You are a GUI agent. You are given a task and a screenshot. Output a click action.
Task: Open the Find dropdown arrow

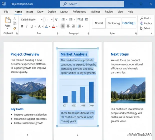(x=151, y=18)
